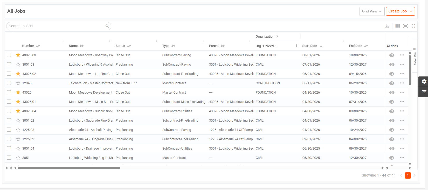This screenshot has height=190, width=428.
Task: Sort by End Date column
Action: pos(366,46)
